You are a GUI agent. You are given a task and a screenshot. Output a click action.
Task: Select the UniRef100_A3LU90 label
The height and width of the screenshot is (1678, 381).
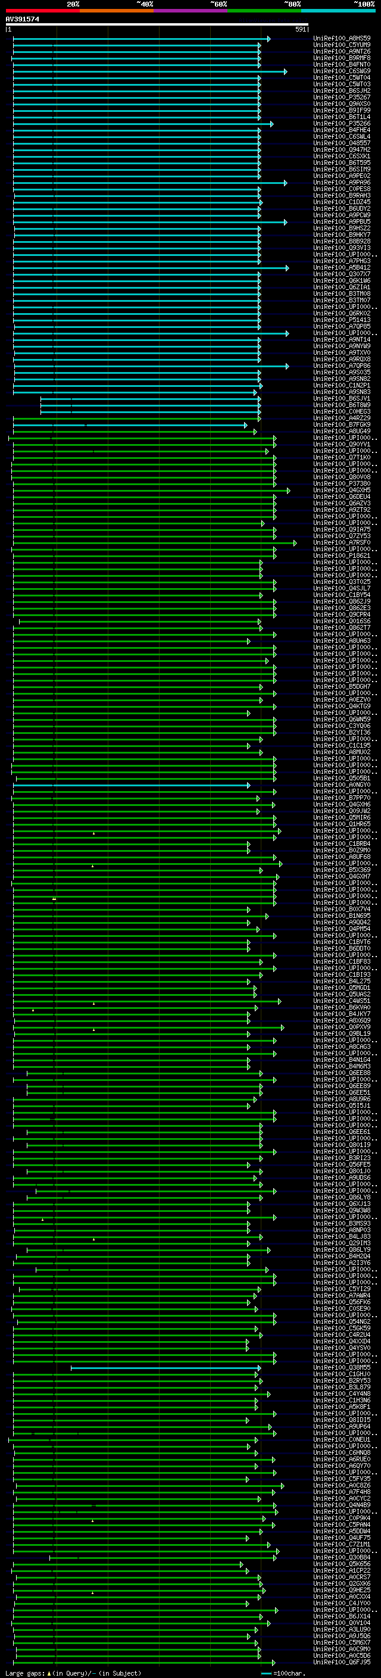342,1629
